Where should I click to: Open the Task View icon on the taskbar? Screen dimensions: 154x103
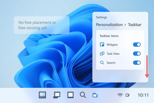(x=57, y=95)
